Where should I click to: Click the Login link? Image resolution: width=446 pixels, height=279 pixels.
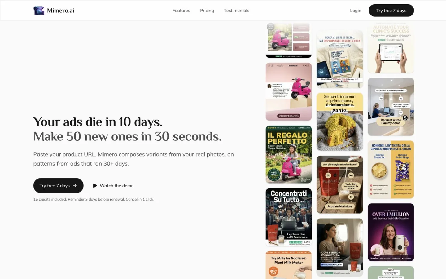click(x=356, y=11)
